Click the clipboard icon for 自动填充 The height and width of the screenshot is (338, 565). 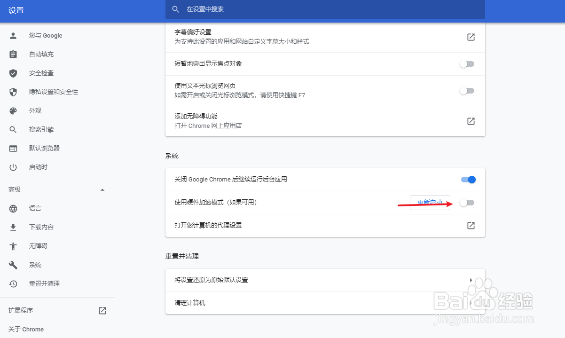point(13,55)
